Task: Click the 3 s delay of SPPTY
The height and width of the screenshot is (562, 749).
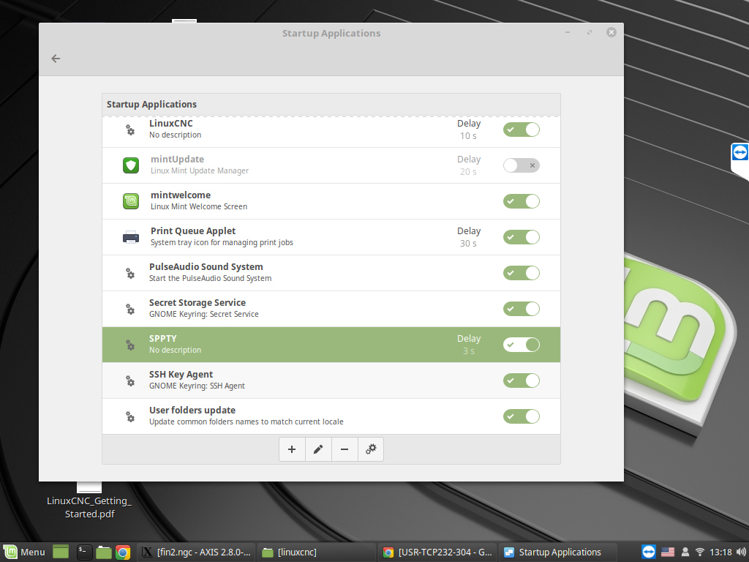Action: pyautogui.click(x=469, y=351)
